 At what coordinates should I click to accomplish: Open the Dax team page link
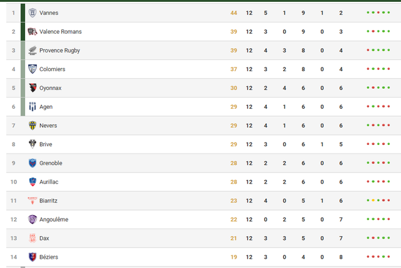click(44, 238)
